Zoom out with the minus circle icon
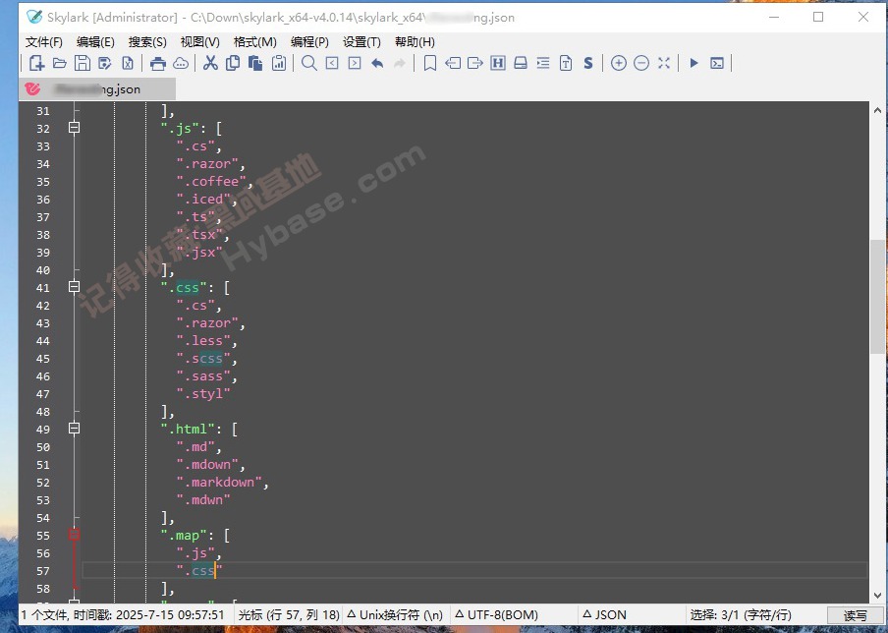 point(641,63)
